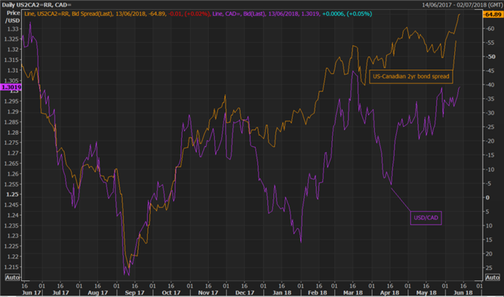
Task: Click the right Auto scale button
Action: click(x=492, y=277)
